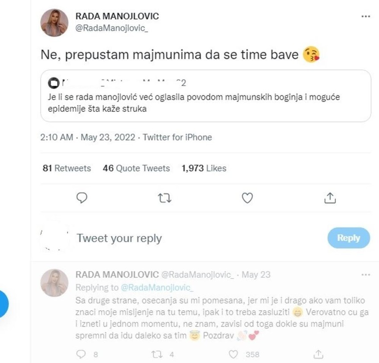This screenshot has height=363, width=379.
Task: Reply to the main tweet via speech bubble icon
Action: [x=82, y=198]
